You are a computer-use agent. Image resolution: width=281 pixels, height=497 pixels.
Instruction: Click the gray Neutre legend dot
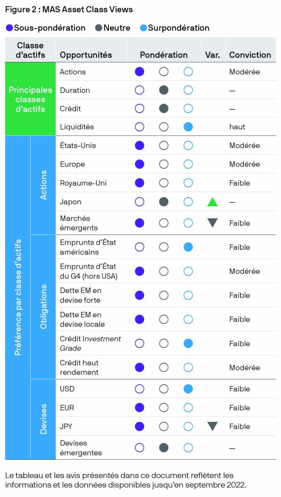(x=99, y=28)
